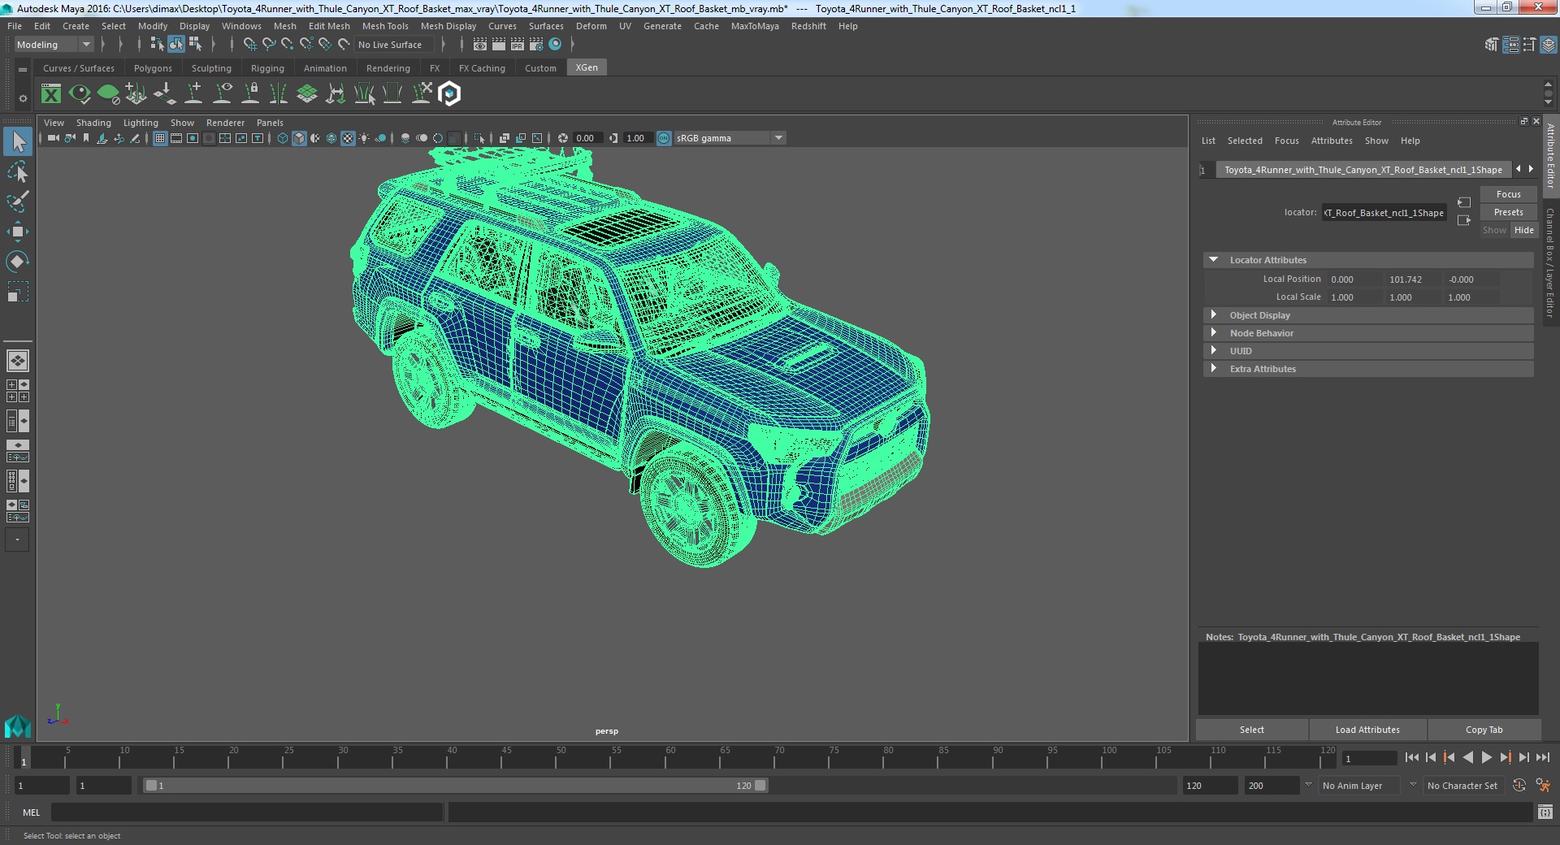This screenshot has width=1560, height=845.
Task: Open XGen window shelf icon
Action: pyautogui.click(x=51, y=94)
